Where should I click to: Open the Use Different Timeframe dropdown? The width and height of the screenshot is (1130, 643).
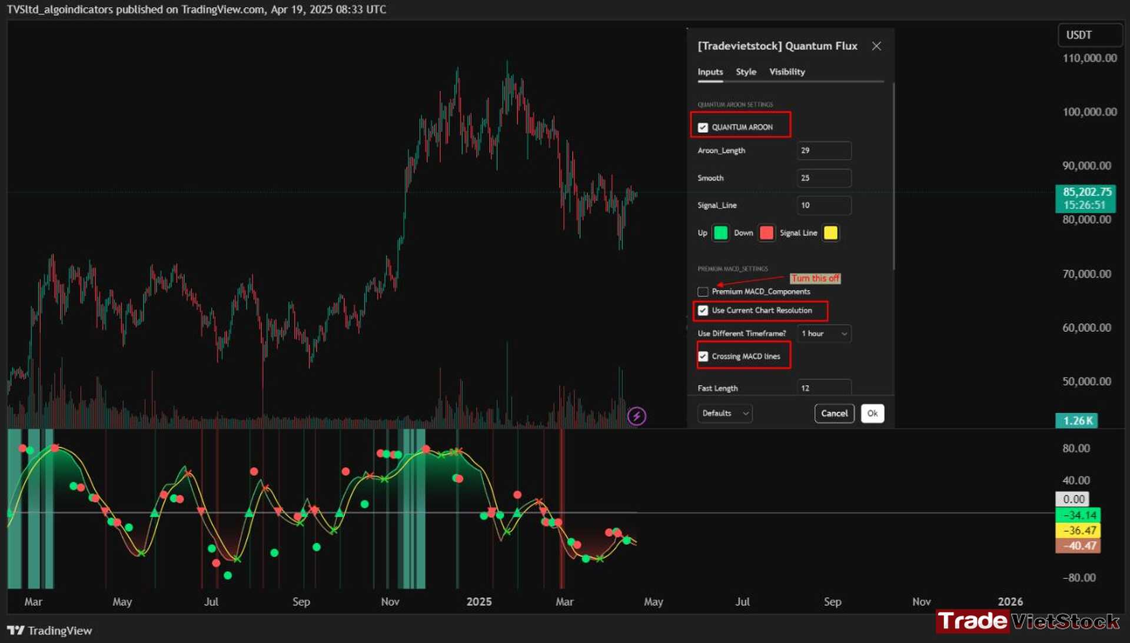click(x=824, y=334)
